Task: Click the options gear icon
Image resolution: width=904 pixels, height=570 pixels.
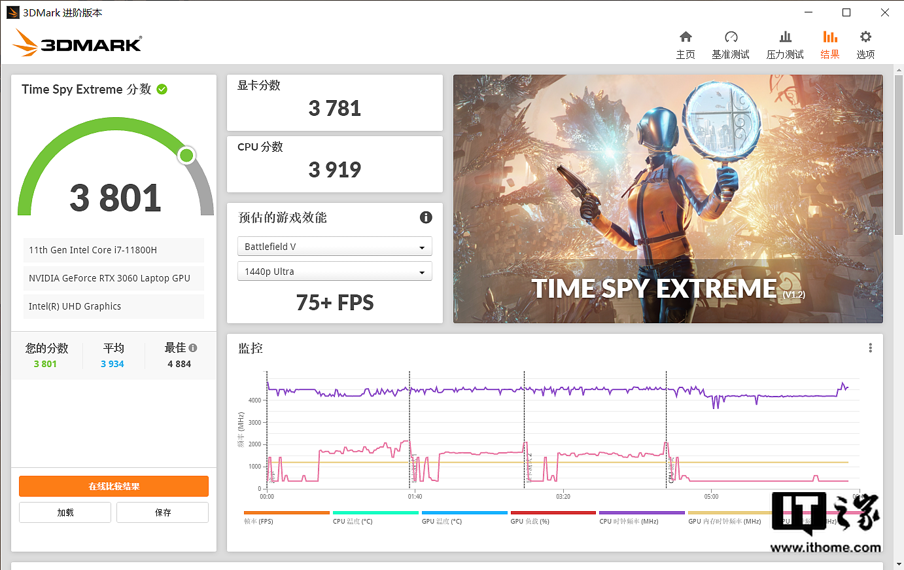Action: pos(866,37)
